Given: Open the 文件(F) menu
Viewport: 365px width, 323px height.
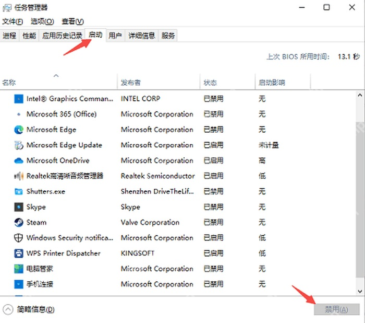Looking at the screenshot, I should 13,21.
